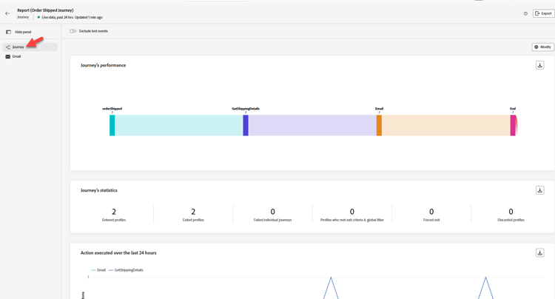The height and width of the screenshot is (299, 555).
Task: Download Journey's statistics widget data
Action: pos(539,190)
